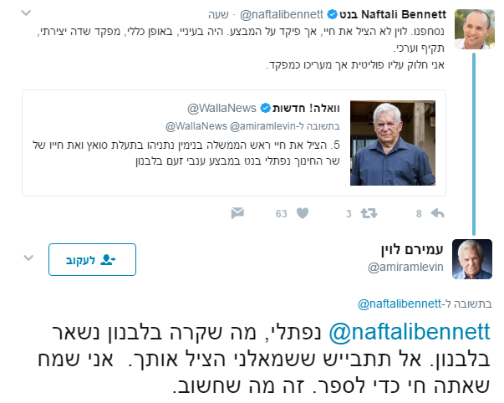Like the tweet with the heart icon

pyautogui.click(x=298, y=213)
